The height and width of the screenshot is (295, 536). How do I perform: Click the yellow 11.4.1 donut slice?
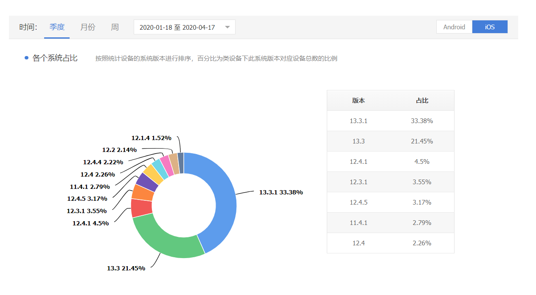point(153,175)
